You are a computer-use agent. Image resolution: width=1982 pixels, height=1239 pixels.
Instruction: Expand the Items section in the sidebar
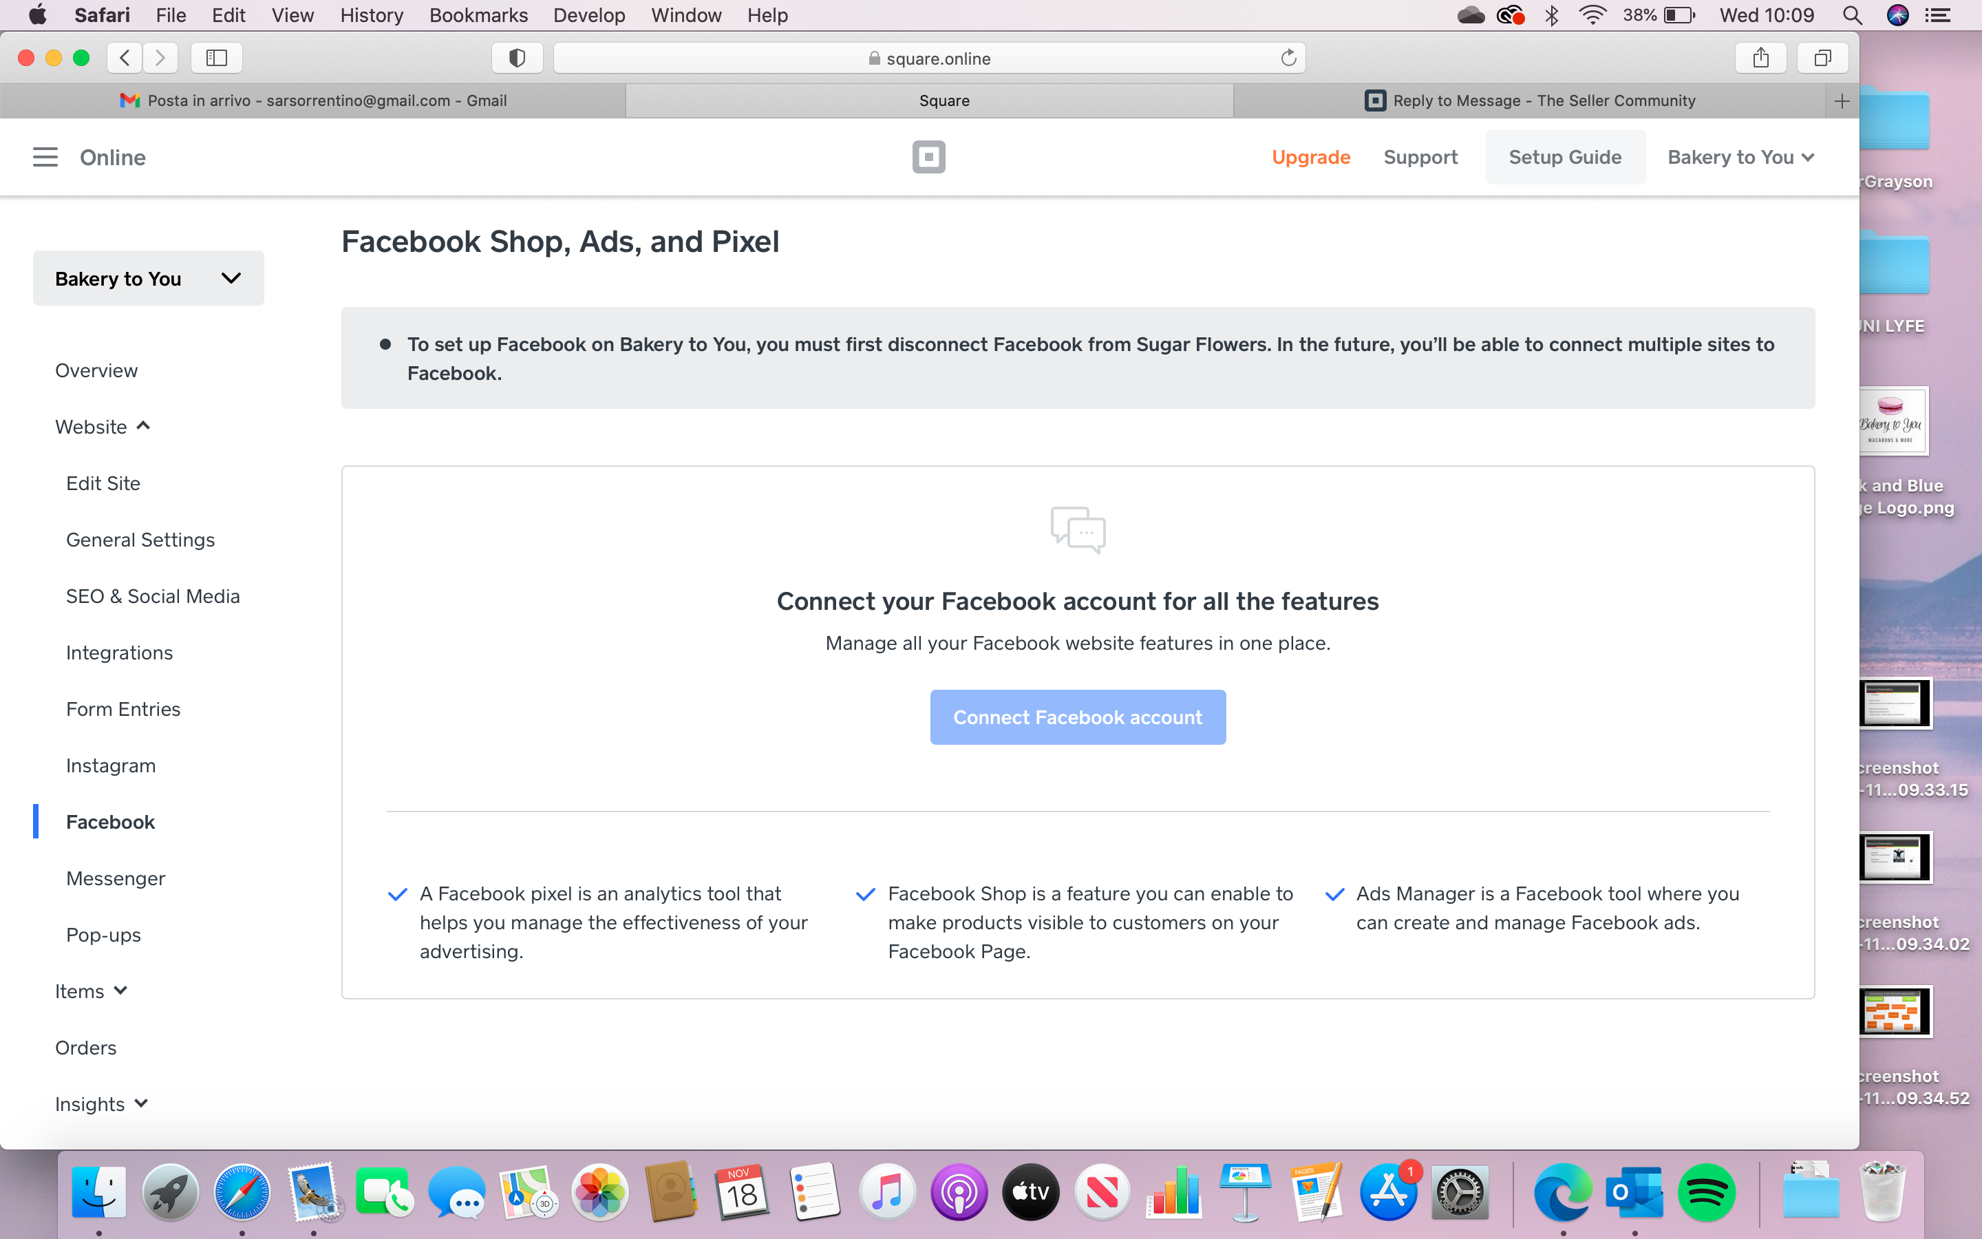(91, 990)
